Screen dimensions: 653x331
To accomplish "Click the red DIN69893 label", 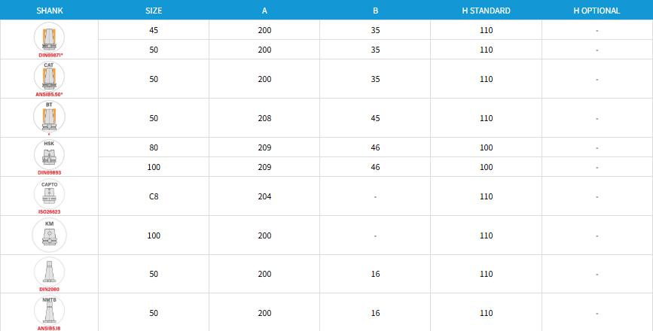I will pyautogui.click(x=49, y=172).
